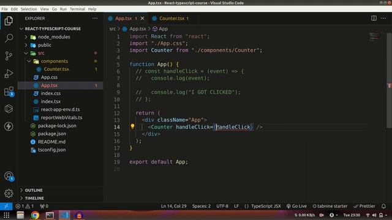Screen dimensions: 392x220
Task: Open the Go menu
Action: pos(55,9)
